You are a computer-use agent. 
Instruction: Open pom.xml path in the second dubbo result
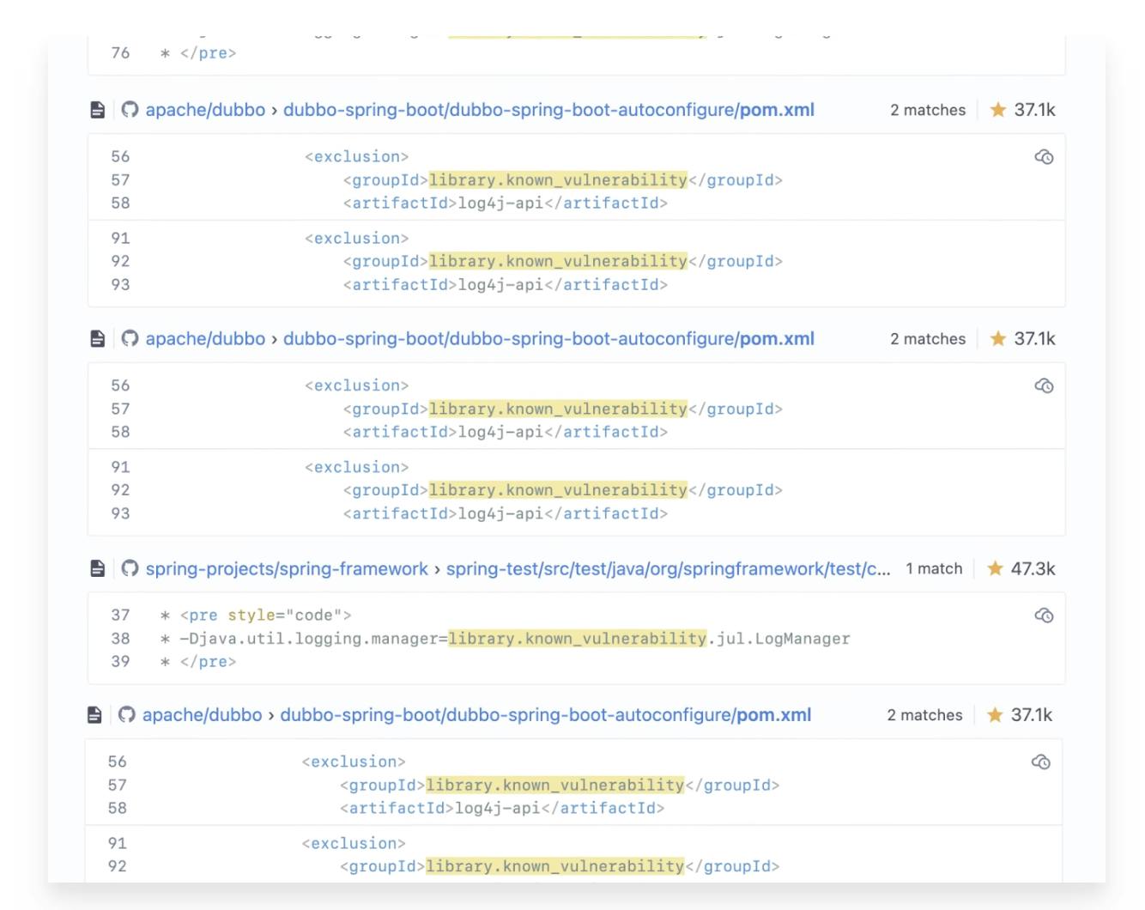pos(548,339)
